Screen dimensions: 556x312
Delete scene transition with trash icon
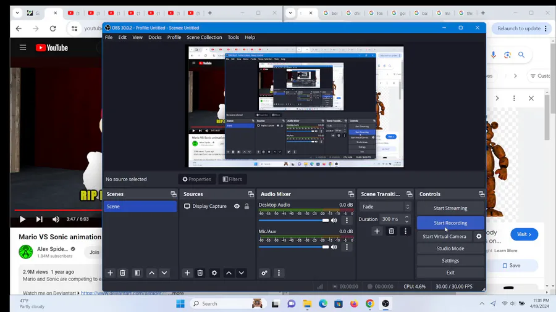point(391,231)
